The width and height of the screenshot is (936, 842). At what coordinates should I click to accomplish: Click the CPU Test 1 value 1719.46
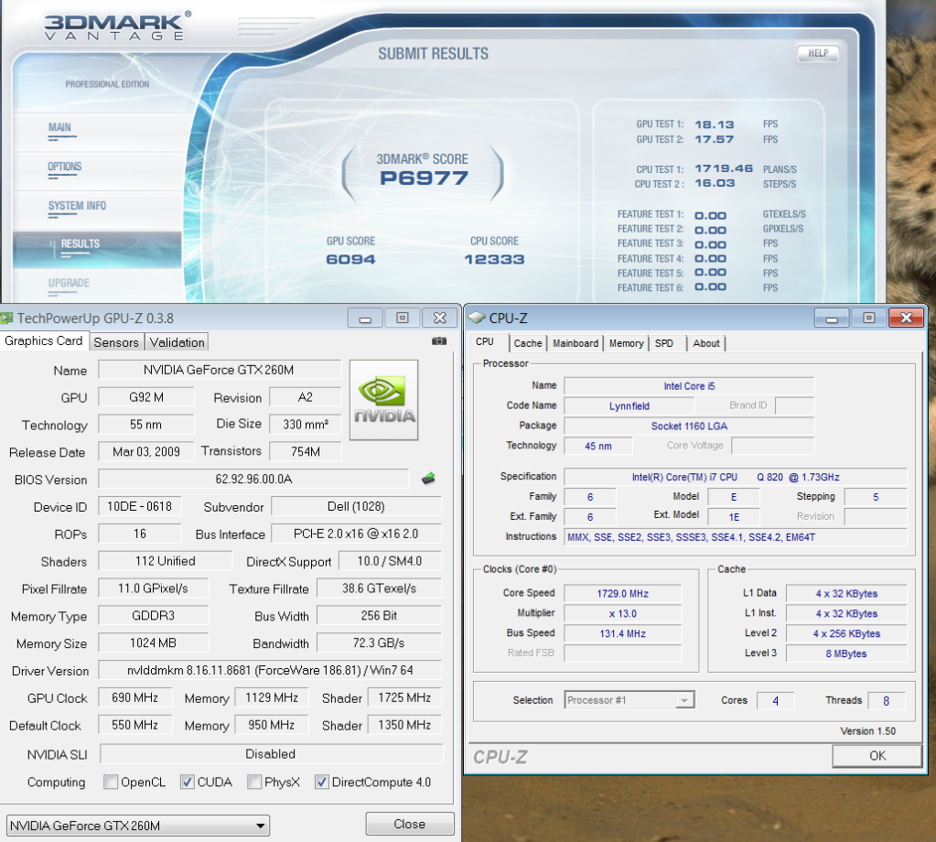click(724, 169)
